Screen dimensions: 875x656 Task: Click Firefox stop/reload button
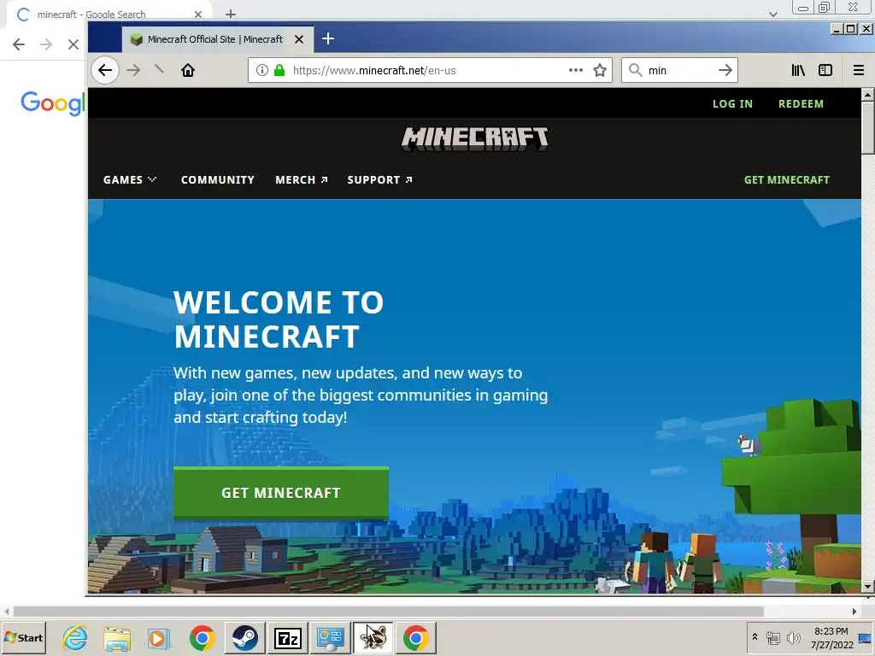159,70
